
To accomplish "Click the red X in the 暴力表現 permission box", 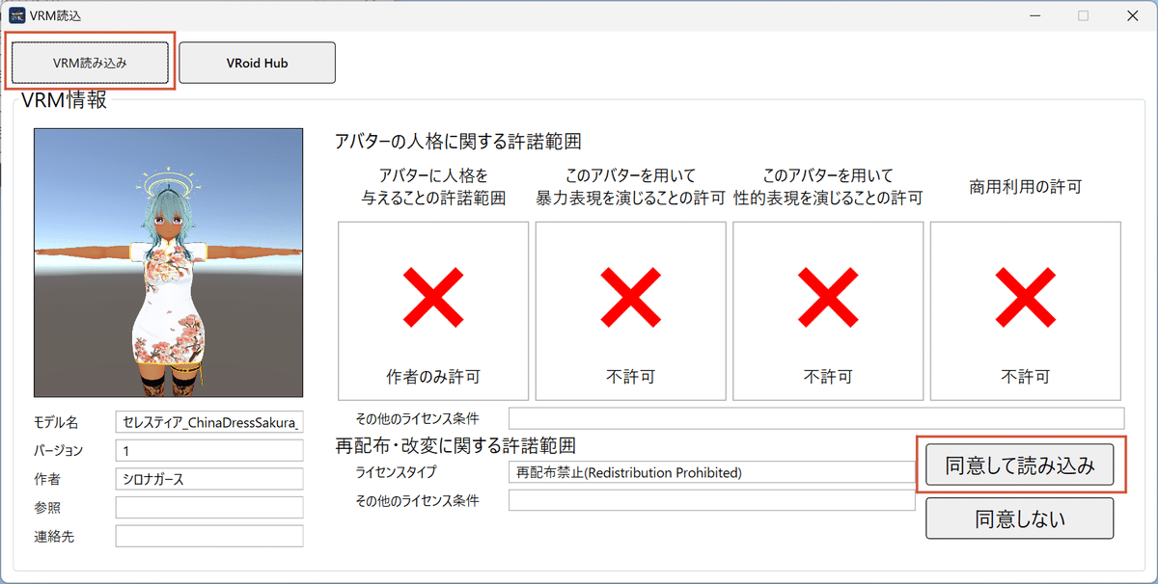I will coord(630,296).
